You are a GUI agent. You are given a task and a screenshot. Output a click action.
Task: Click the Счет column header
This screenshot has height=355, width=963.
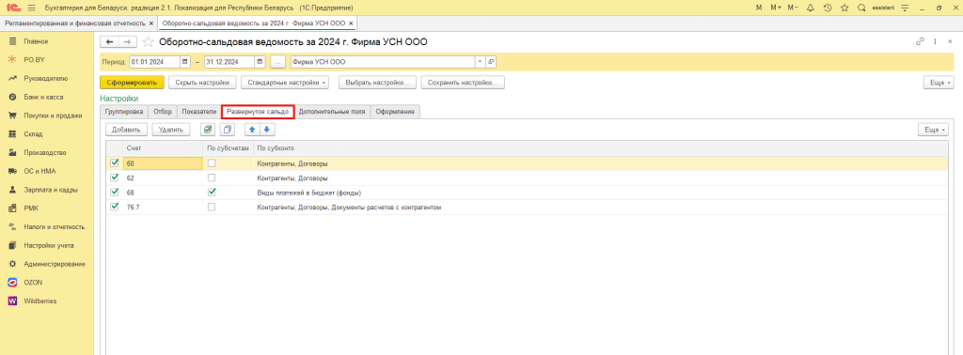click(x=163, y=147)
